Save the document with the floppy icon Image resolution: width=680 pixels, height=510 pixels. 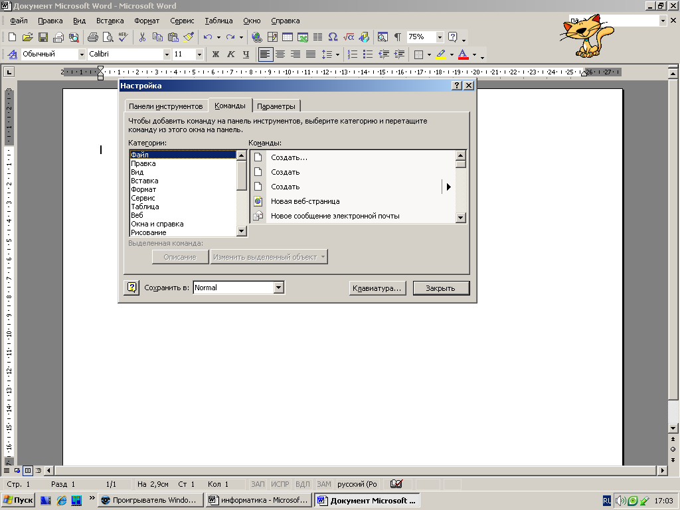click(43, 37)
